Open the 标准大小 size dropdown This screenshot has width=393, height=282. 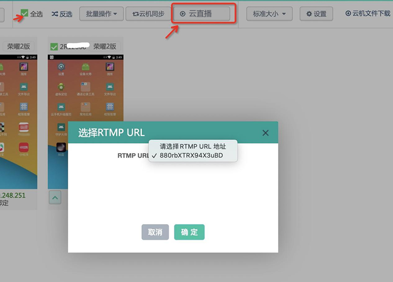pos(268,14)
